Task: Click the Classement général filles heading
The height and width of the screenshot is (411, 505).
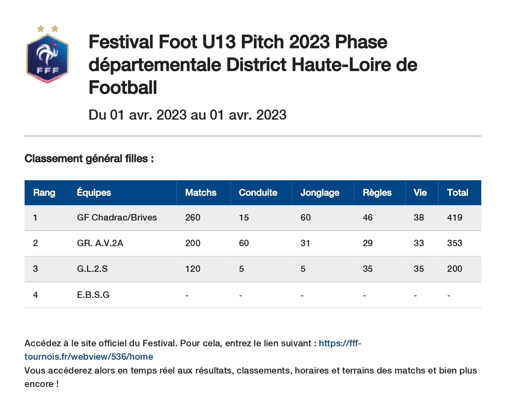Action: pos(89,159)
